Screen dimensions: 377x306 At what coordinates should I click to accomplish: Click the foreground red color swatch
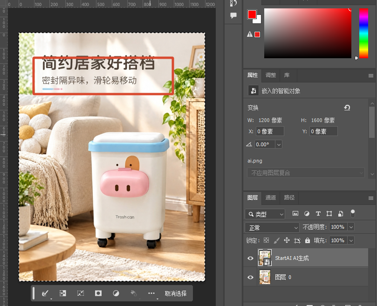pos(252,14)
